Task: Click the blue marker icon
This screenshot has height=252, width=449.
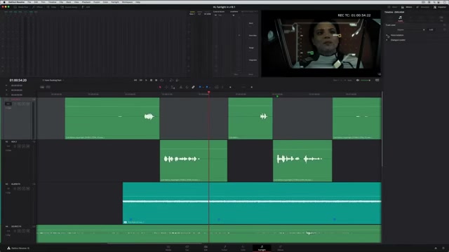Action: pos(207,87)
